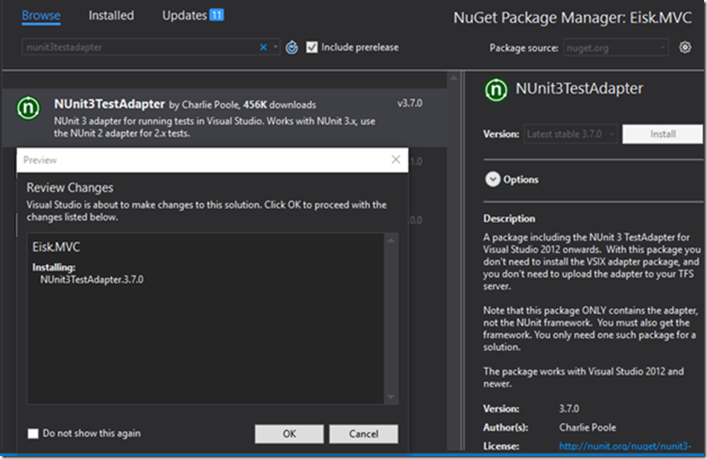Image resolution: width=707 pixels, height=459 pixels.
Task: Click the Review Changes heading
Action: (70, 188)
